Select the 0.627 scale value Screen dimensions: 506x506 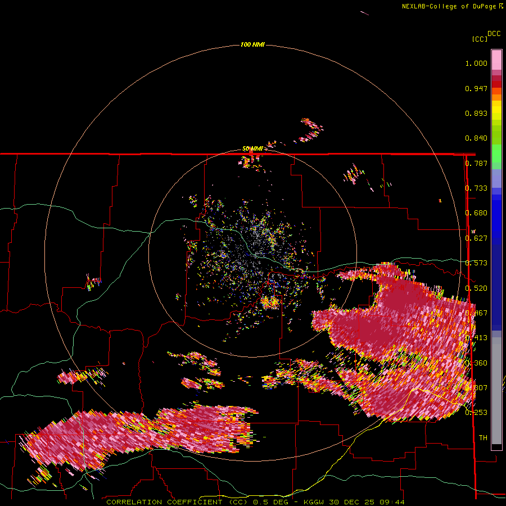click(476, 238)
